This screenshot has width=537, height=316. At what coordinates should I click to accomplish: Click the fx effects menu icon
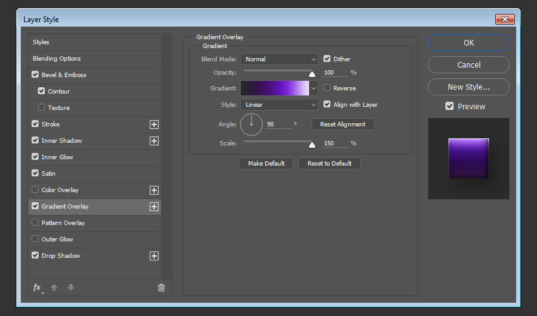point(38,288)
